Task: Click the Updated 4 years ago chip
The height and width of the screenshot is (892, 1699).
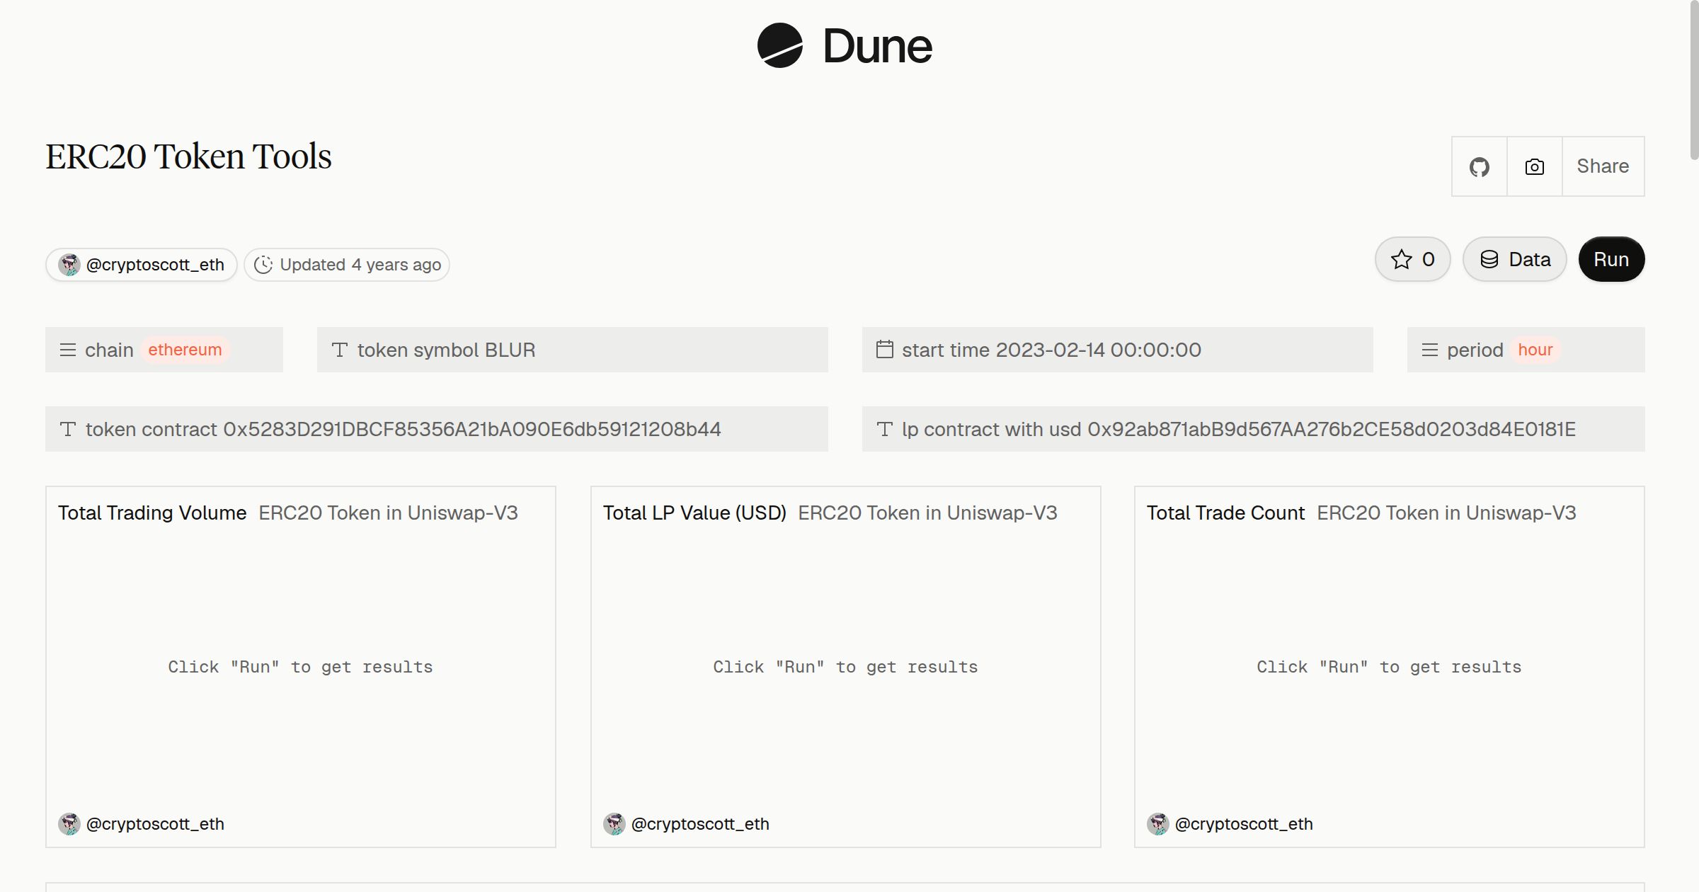Action: pos(347,265)
